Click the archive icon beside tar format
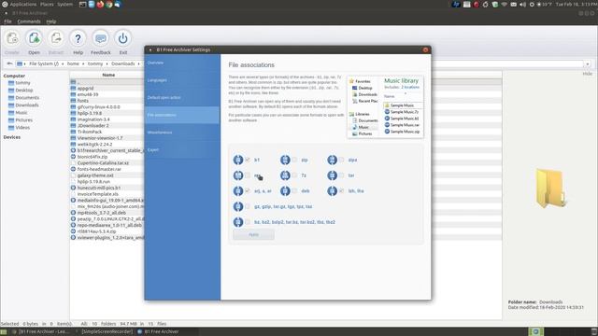 [333, 175]
